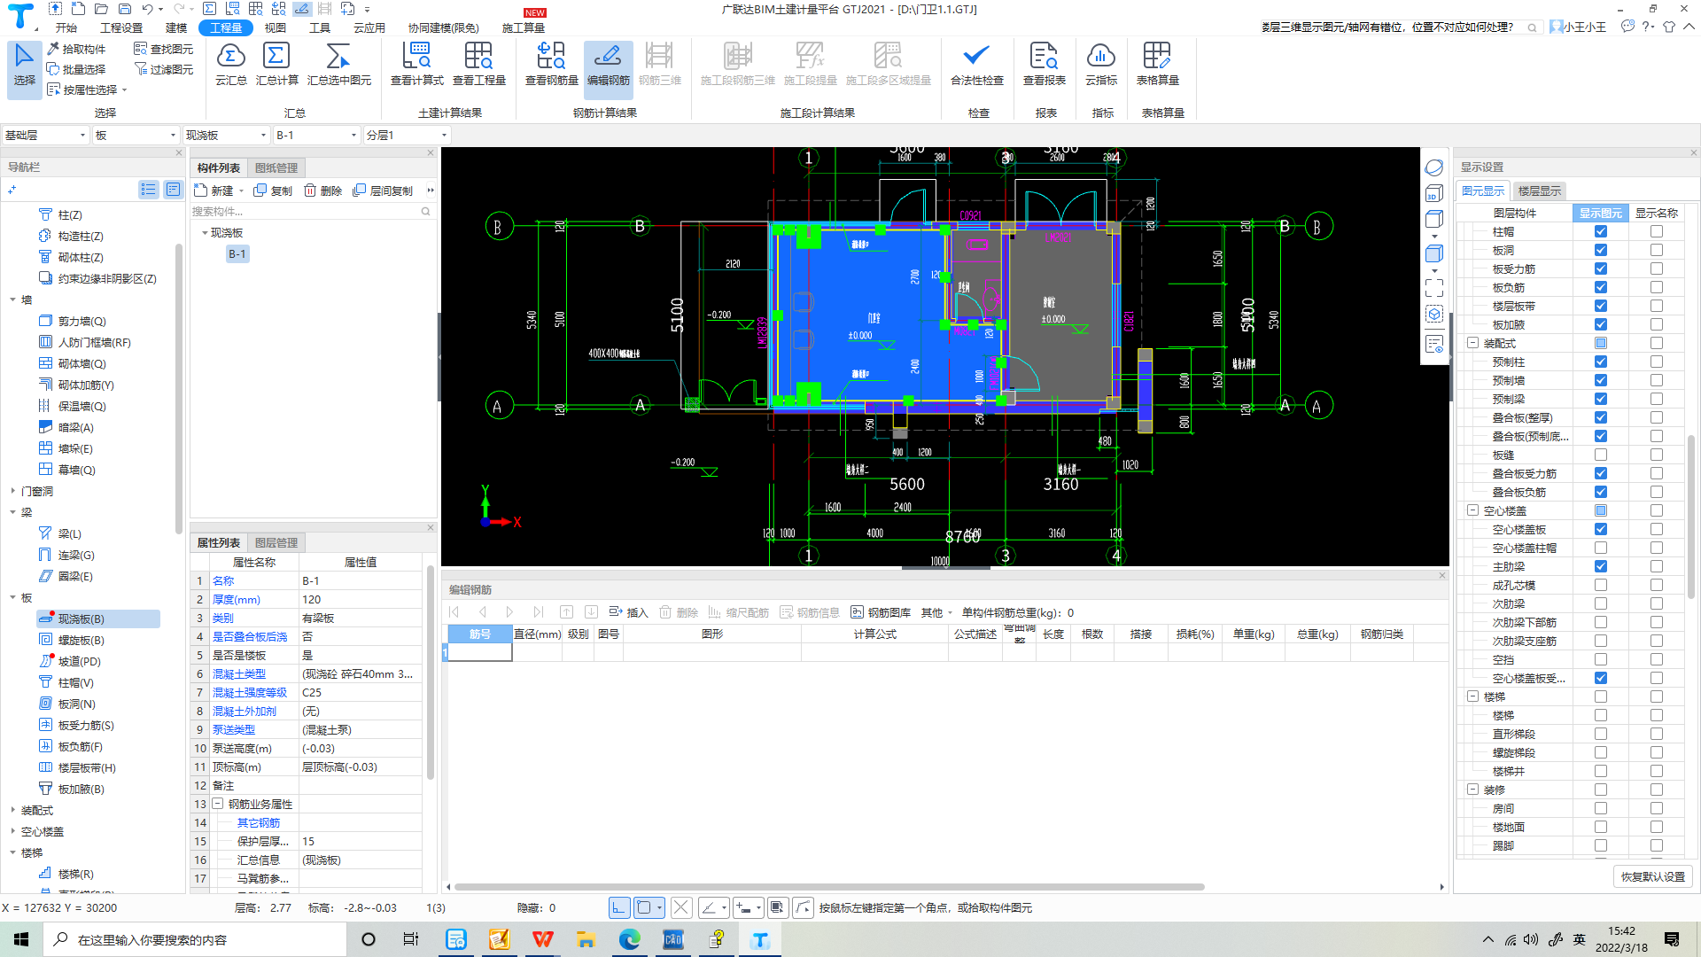
Task: Click 插入 in rebar editor toolbar
Action: pos(629,612)
